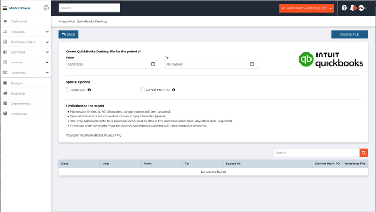
Task: Expand the Purchase Orders submenu chevron
Action: 47,42
